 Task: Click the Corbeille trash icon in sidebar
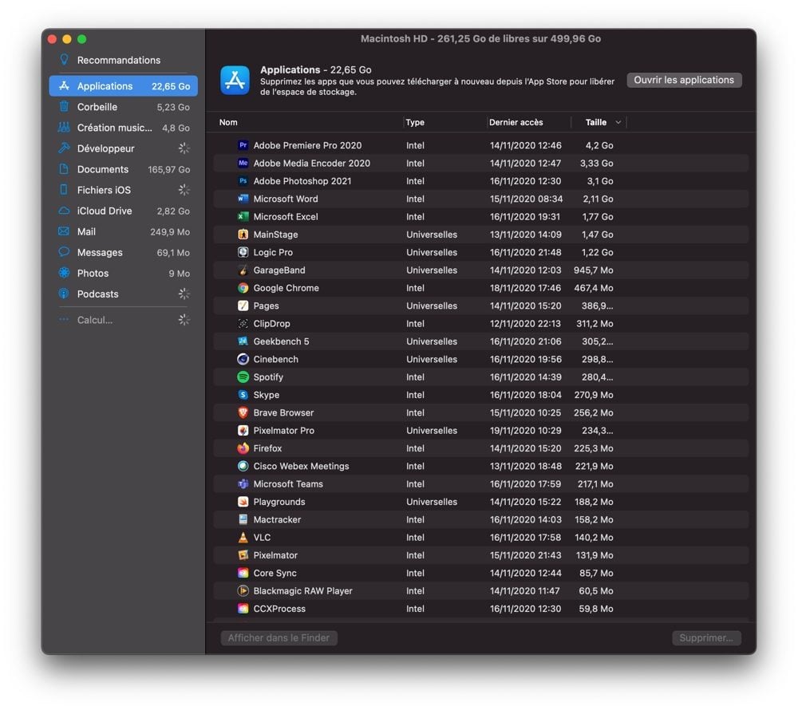click(x=64, y=107)
